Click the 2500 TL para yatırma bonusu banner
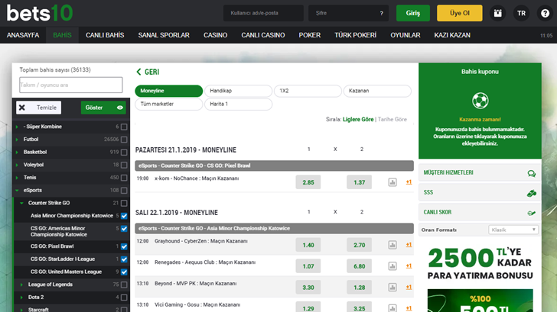Viewport: 557px width, 312px height. point(480,263)
